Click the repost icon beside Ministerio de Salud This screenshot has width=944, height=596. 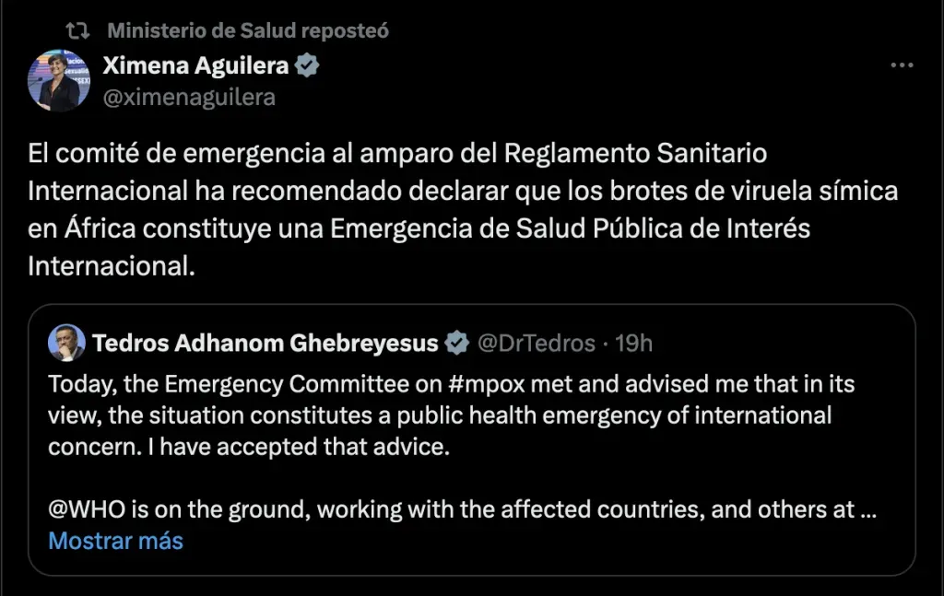coord(77,29)
